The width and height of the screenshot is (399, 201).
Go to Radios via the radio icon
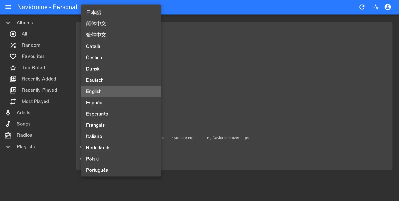8,135
